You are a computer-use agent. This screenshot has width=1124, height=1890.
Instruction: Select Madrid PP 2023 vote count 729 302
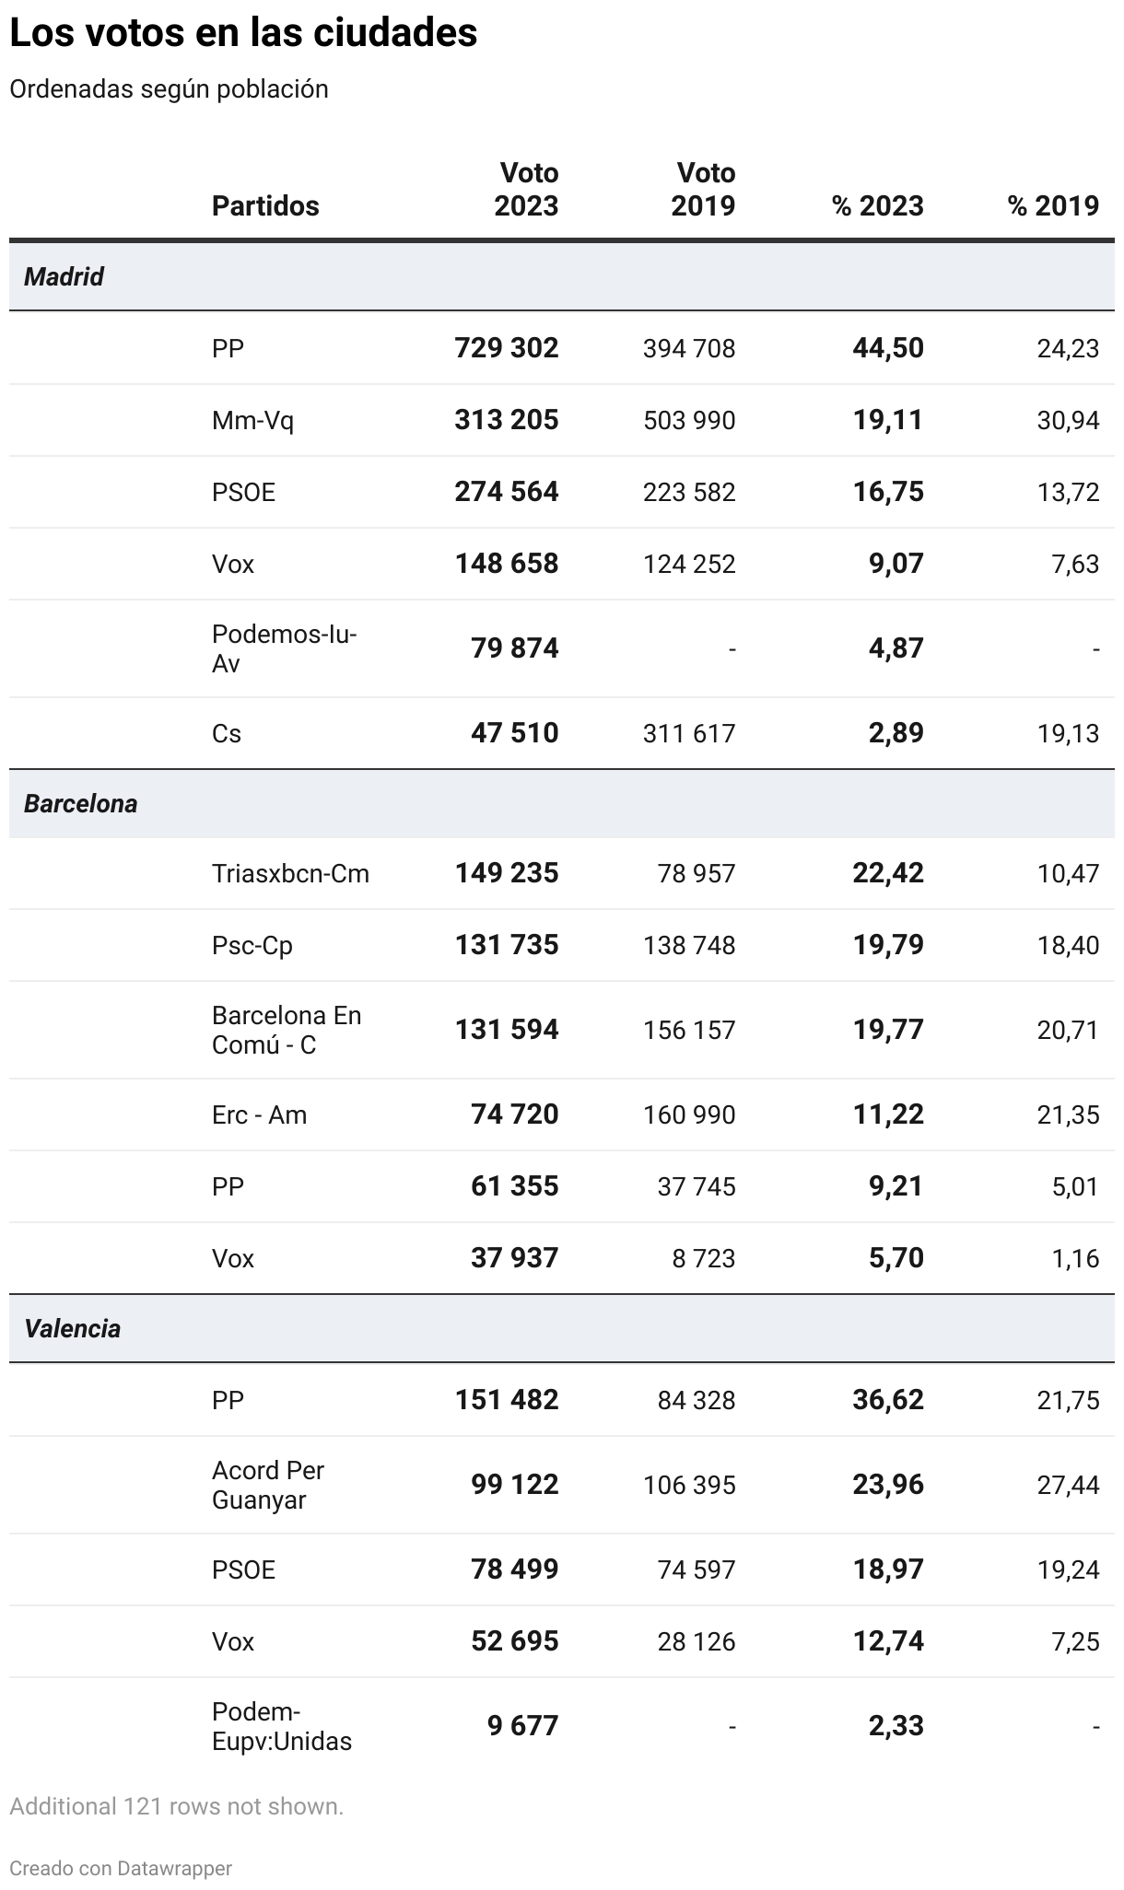[x=506, y=348]
